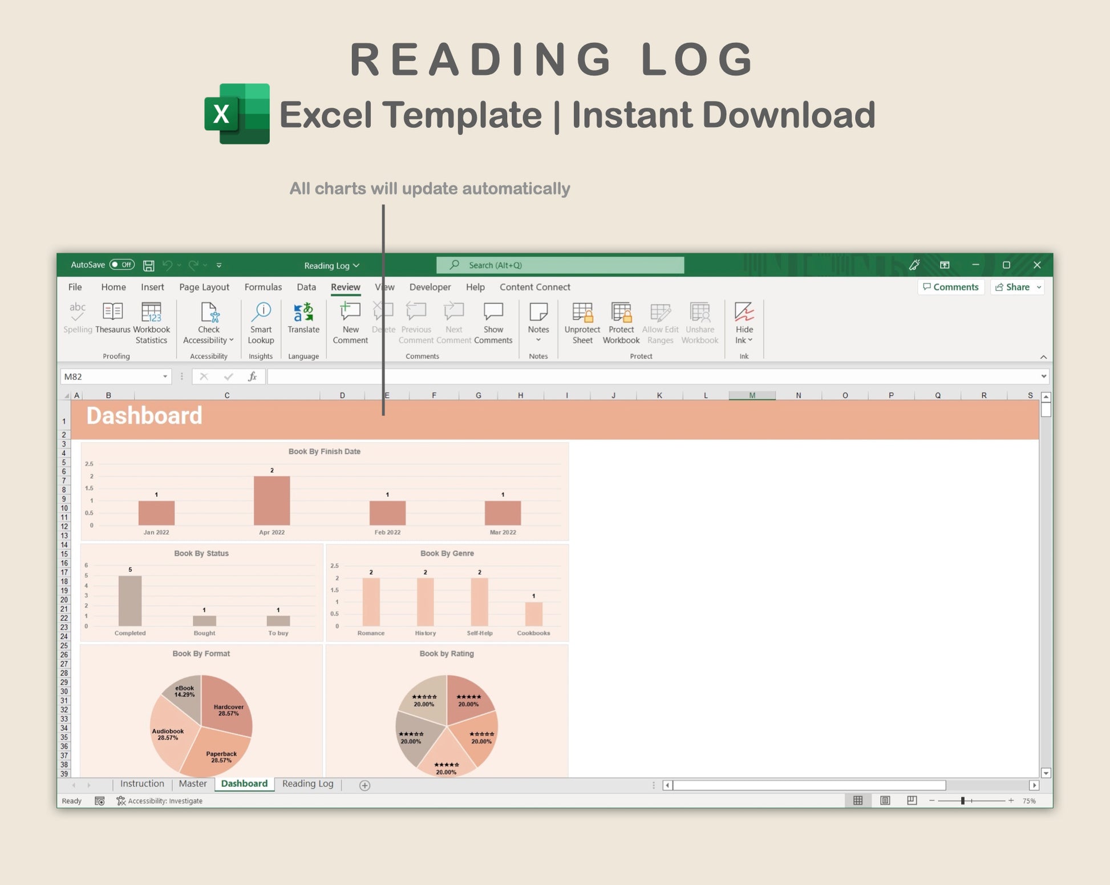
Task: Click the Comments button at top right
Action: point(950,287)
